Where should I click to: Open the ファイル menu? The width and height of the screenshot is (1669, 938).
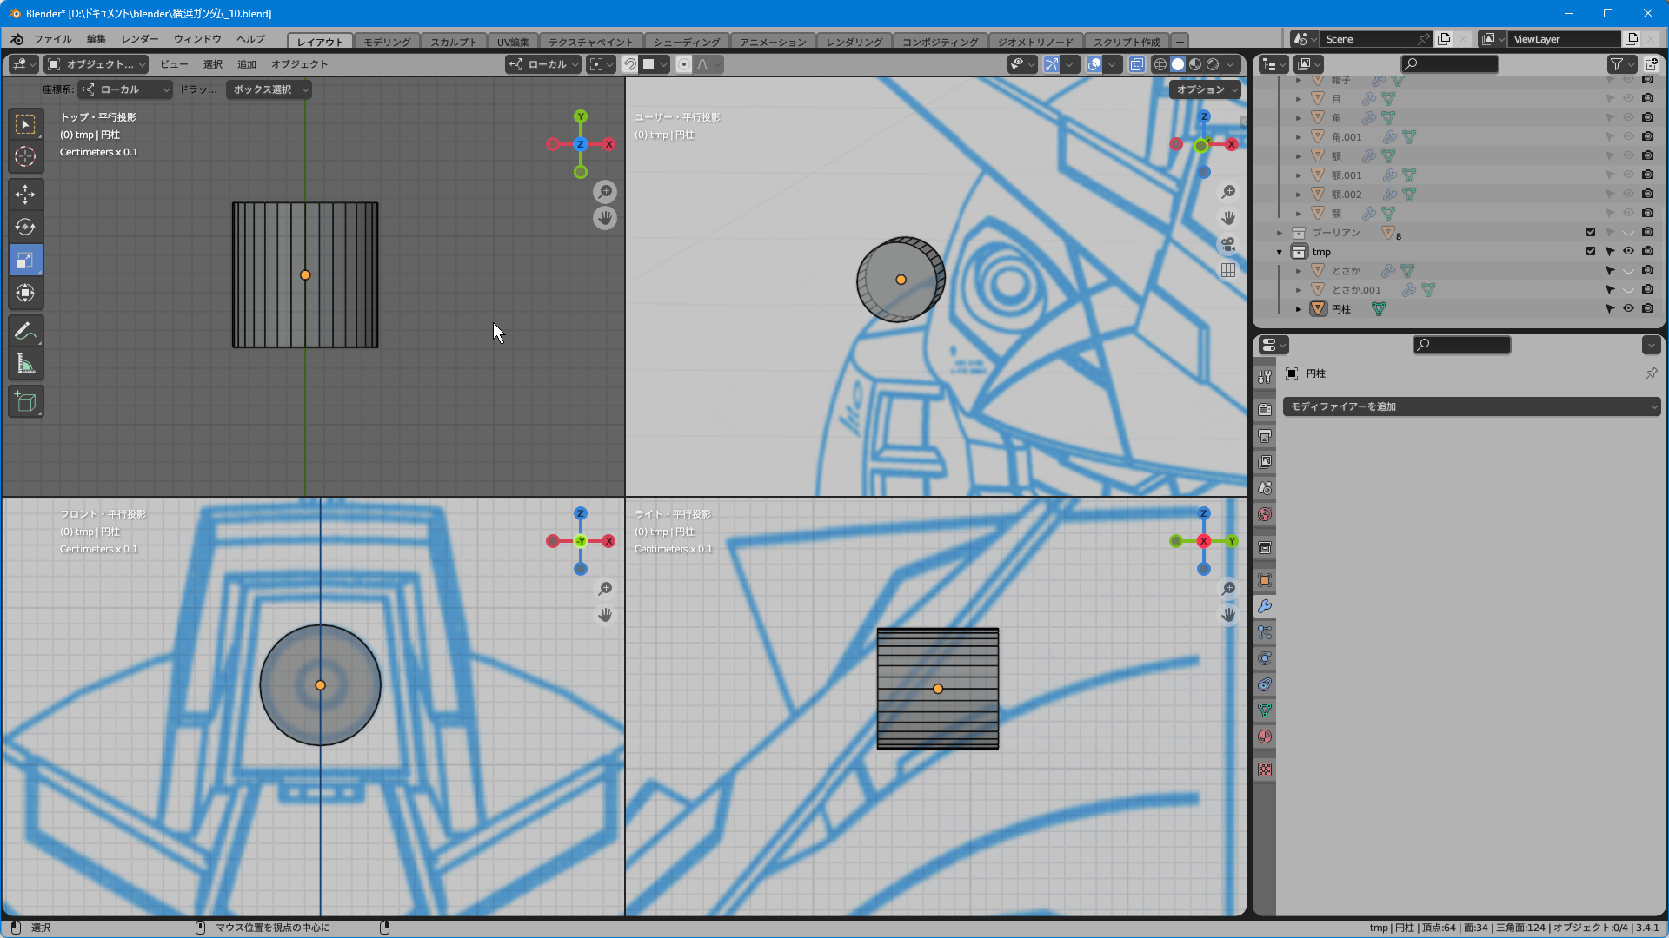tap(52, 39)
